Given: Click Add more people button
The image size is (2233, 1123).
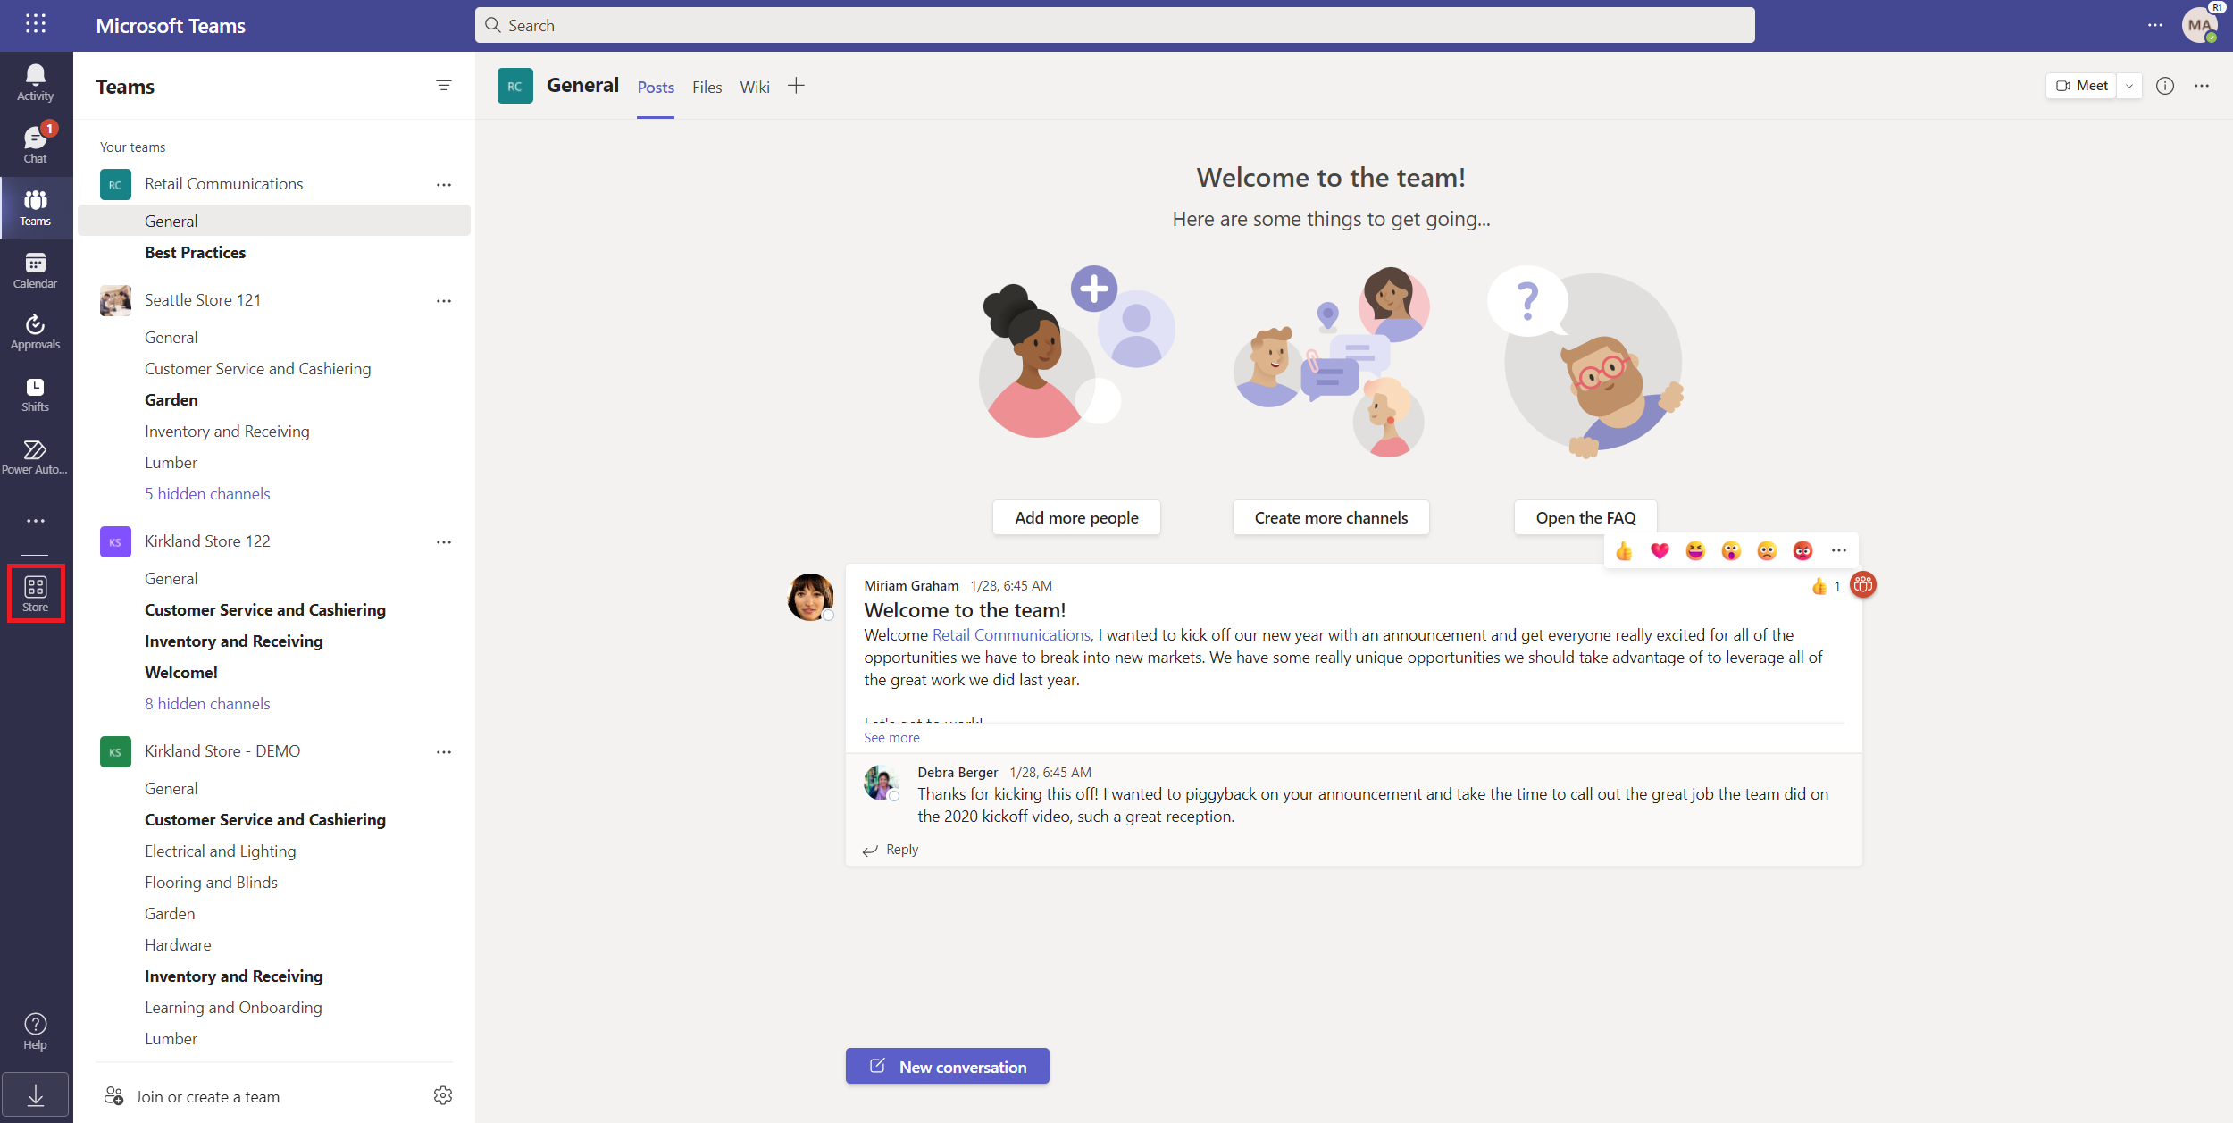Looking at the screenshot, I should point(1076,518).
